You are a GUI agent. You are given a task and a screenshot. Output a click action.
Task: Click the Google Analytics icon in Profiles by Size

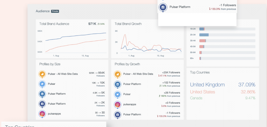[x=42, y=74]
